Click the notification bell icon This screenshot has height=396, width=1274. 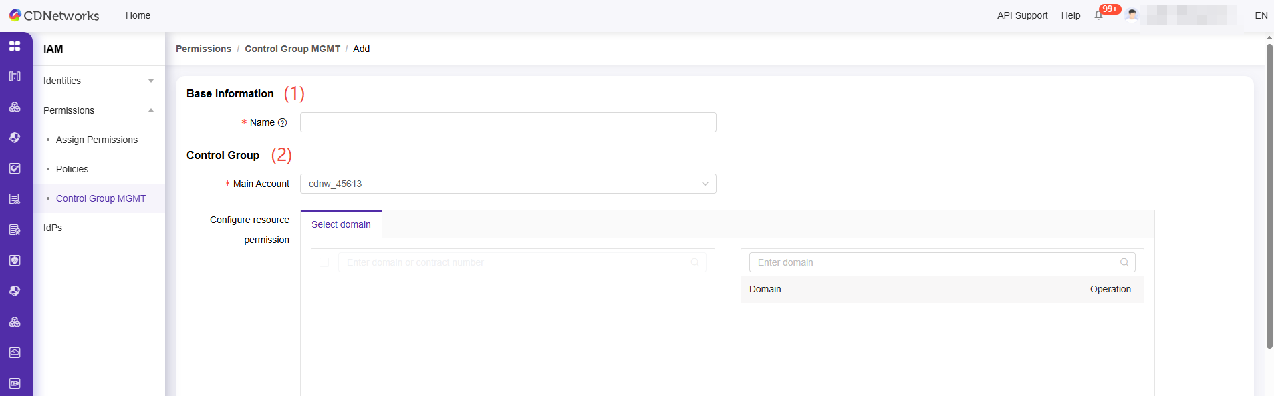(1098, 15)
